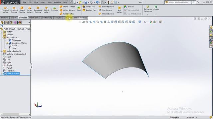The image size is (213, 119).
Task: Select the Filled Surface tool
Action: click(x=46, y=10)
